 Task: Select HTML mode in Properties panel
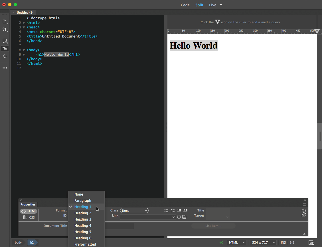point(29,211)
